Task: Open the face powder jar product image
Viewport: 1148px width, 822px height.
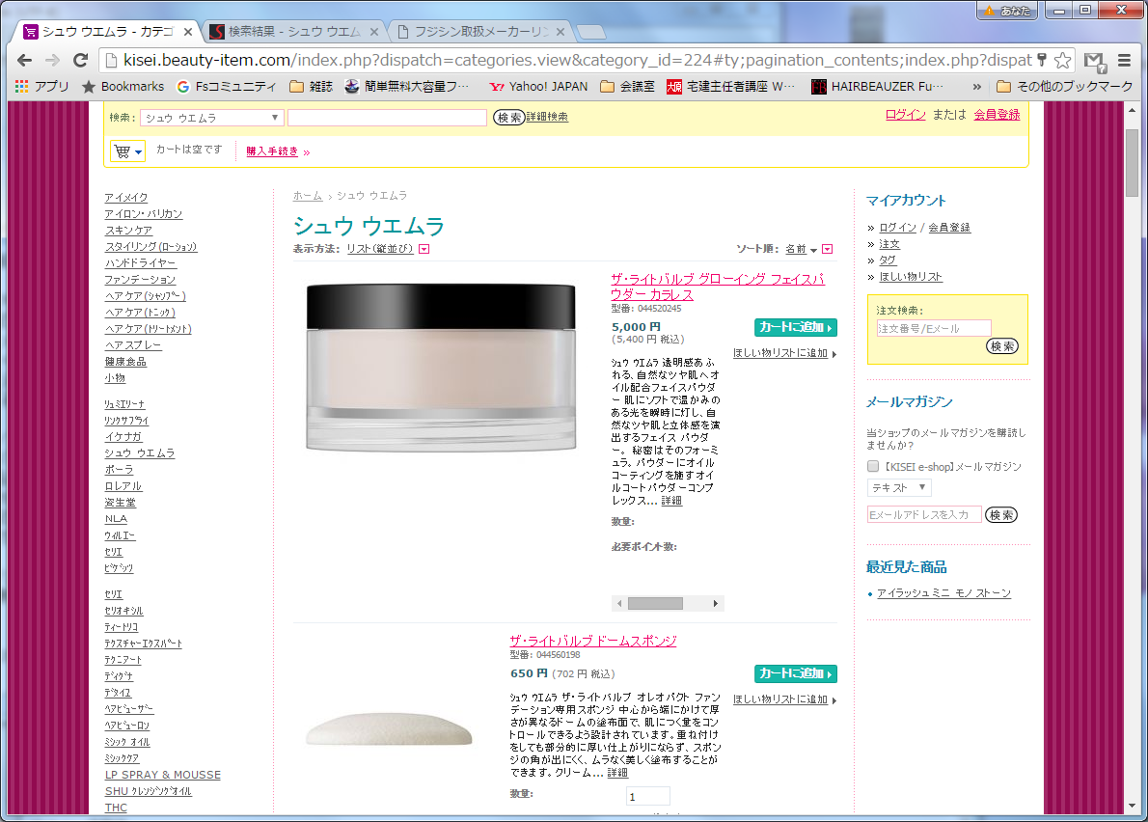Action: click(x=441, y=369)
